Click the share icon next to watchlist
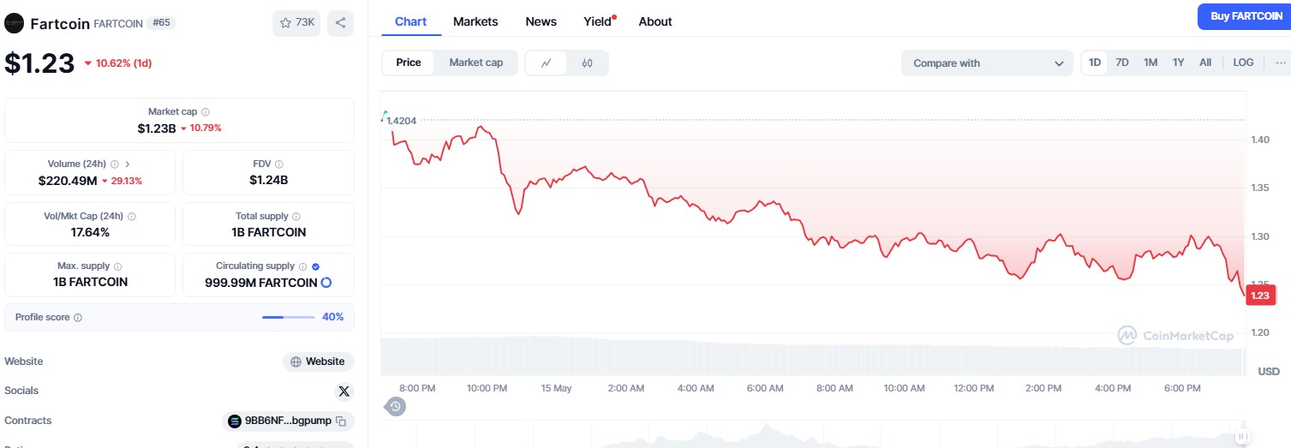1291x448 pixels. [340, 23]
